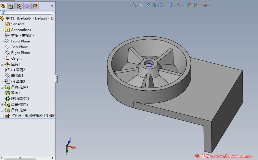
Task: Click the sketch icon beside 草图2
Action: 7,70
